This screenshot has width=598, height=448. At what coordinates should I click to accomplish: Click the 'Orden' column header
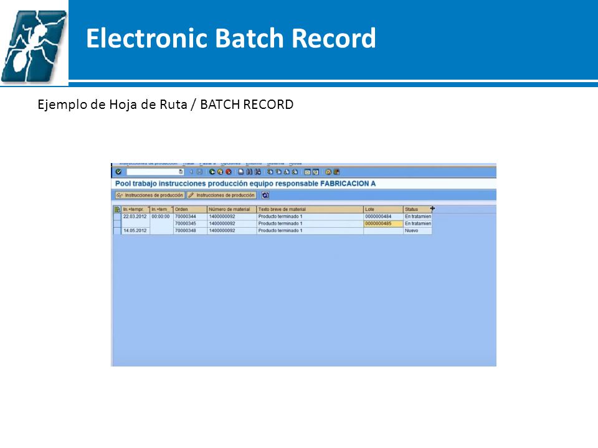(x=190, y=210)
